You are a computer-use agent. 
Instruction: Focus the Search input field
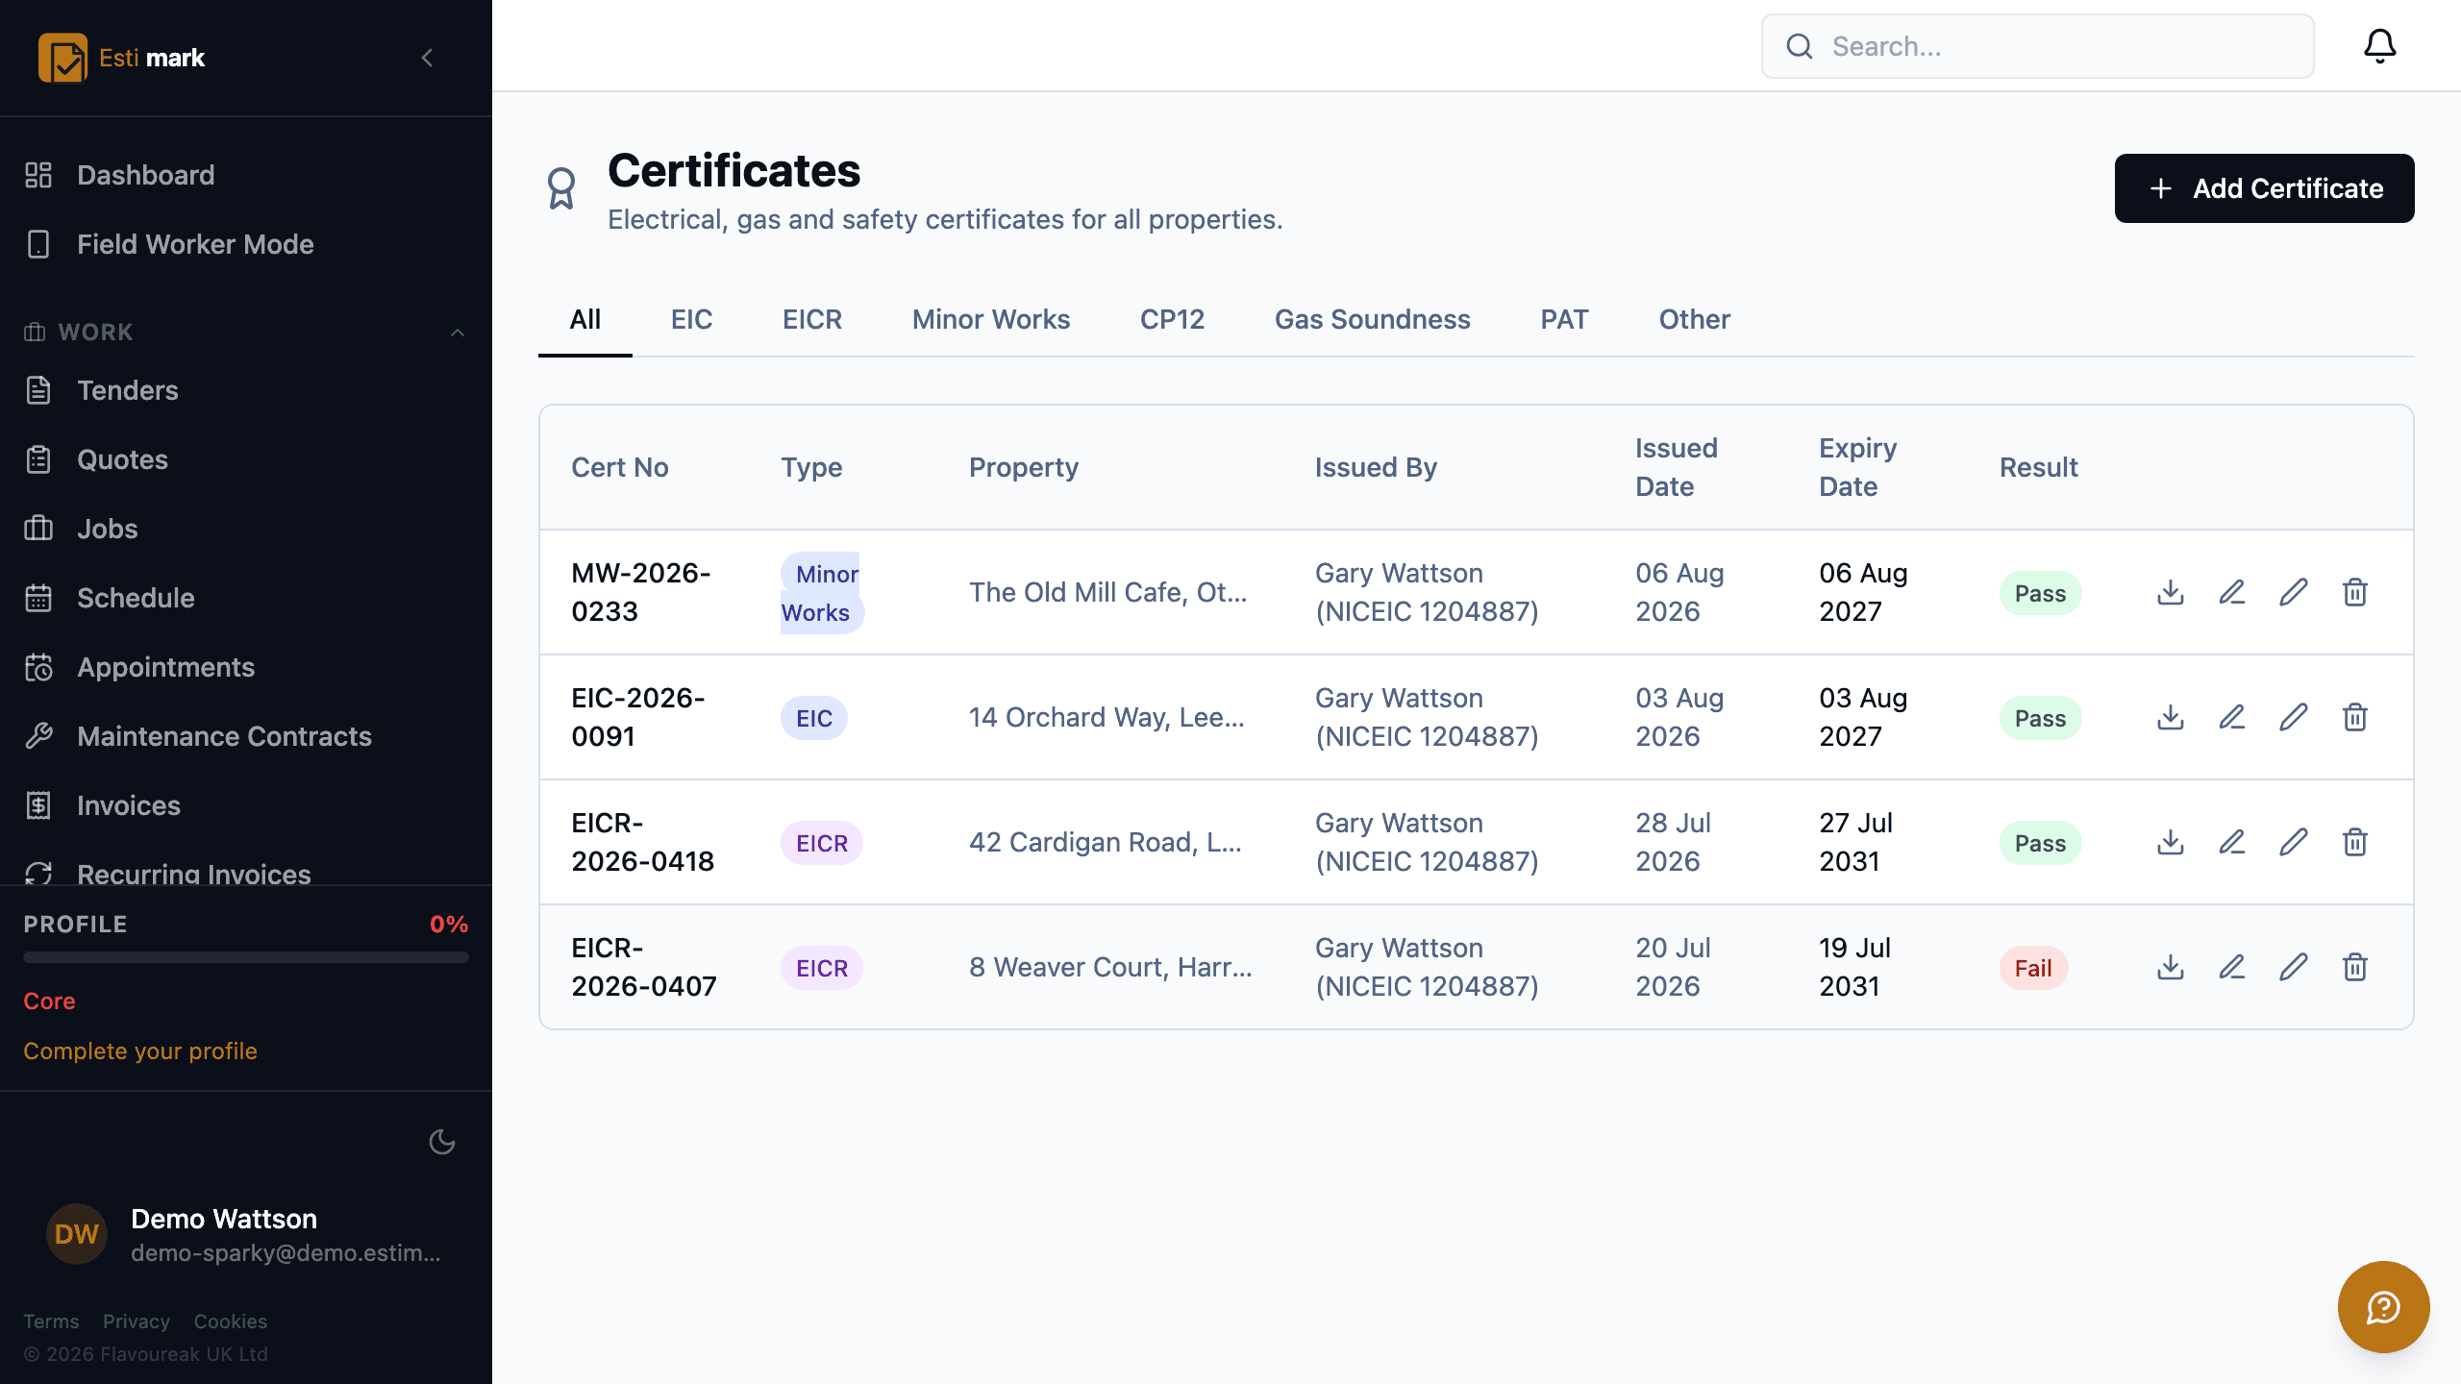click(x=2037, y=46)
